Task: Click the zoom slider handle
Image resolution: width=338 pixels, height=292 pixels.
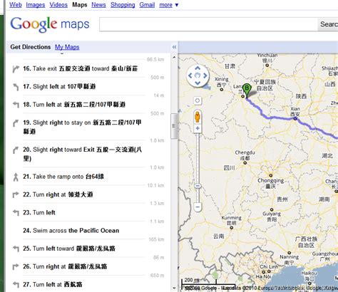Action: tap(198, 186)
